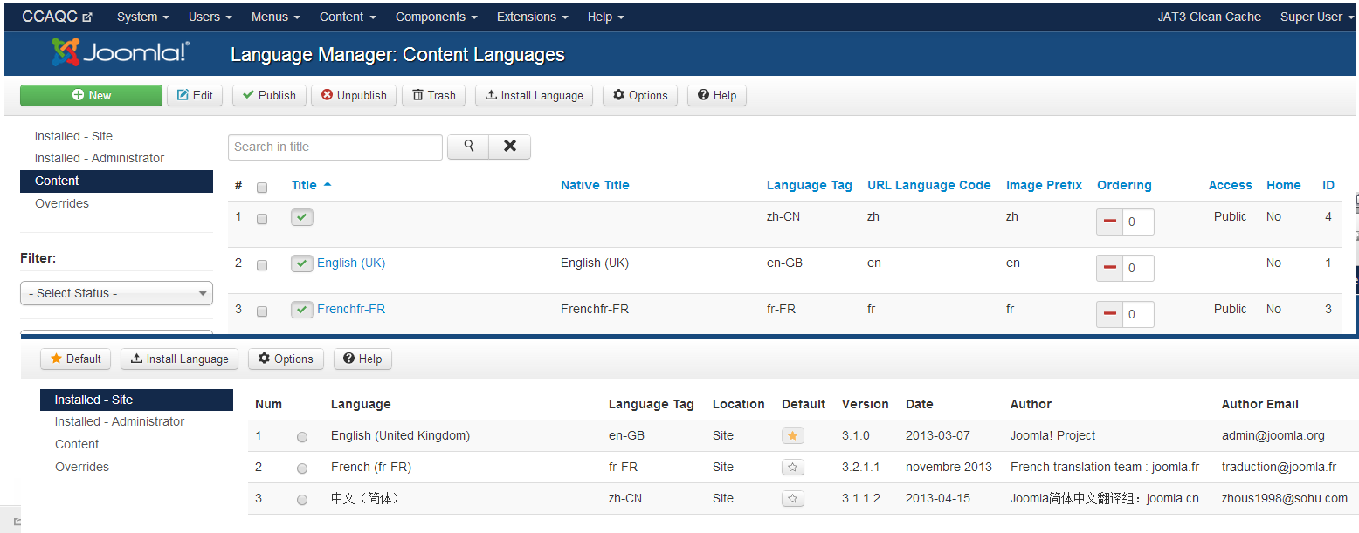The height and width of the screenshot is (533, 1359).
Task: Select the radio button for French (fr-FR)
Action: pyautogui.click(x=302, y=468)
